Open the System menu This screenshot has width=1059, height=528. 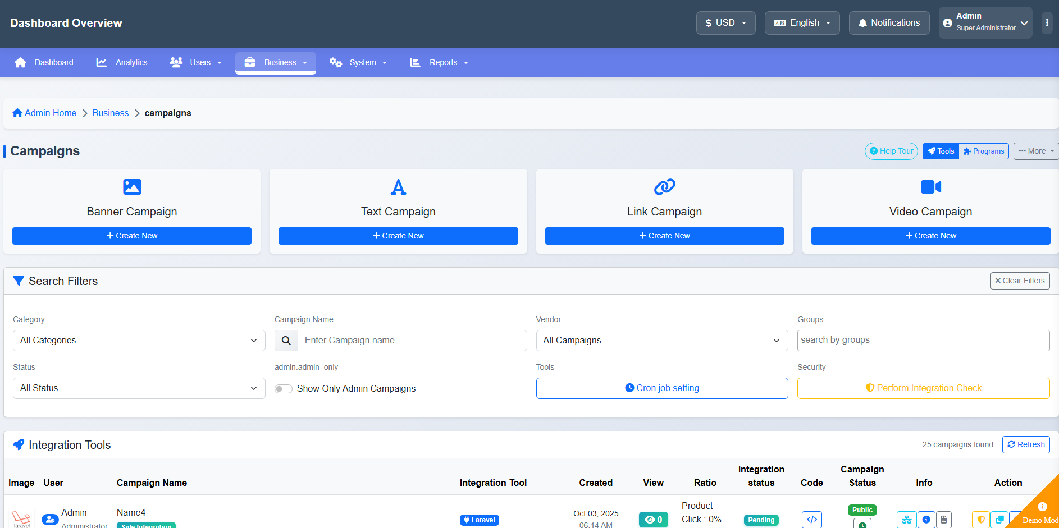click(x=358, y=62)
